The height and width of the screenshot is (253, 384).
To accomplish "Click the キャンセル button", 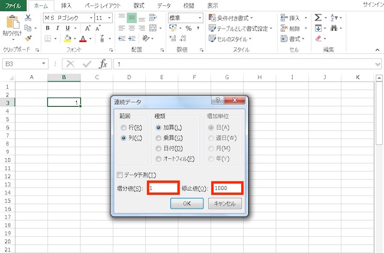I will tap(225, 204).
